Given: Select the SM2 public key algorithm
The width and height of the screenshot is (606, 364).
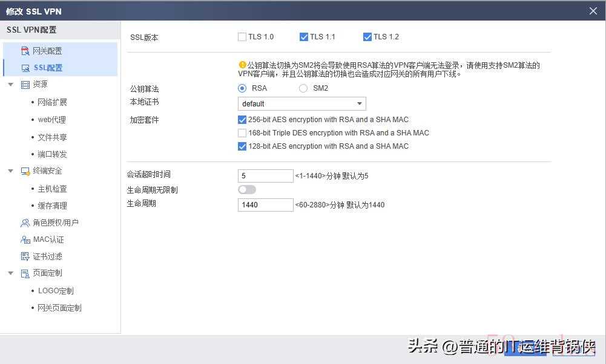Looking at the screenshot, I should click(303, 88).
